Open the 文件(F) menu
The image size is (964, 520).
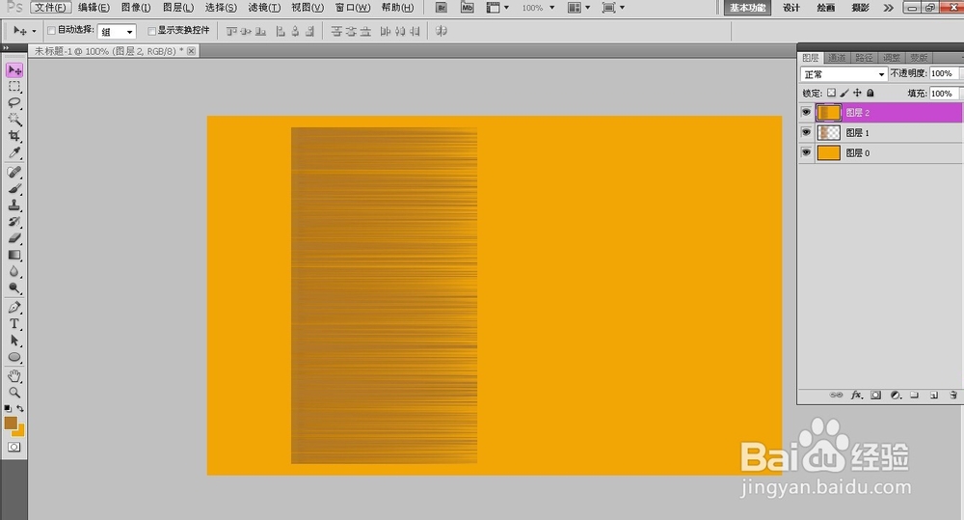50,8
